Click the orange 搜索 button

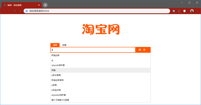(143, 50)
